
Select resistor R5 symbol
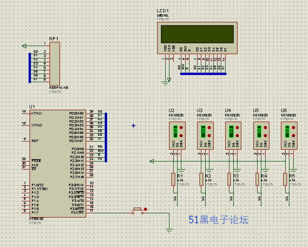pyautogui.click(x=285, y=179)
